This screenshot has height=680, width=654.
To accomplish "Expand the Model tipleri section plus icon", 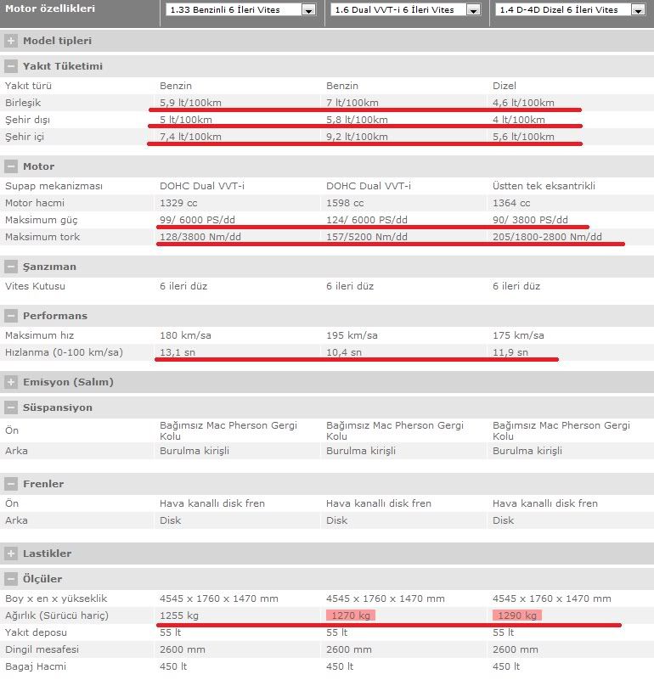I will tap(11, 41).
